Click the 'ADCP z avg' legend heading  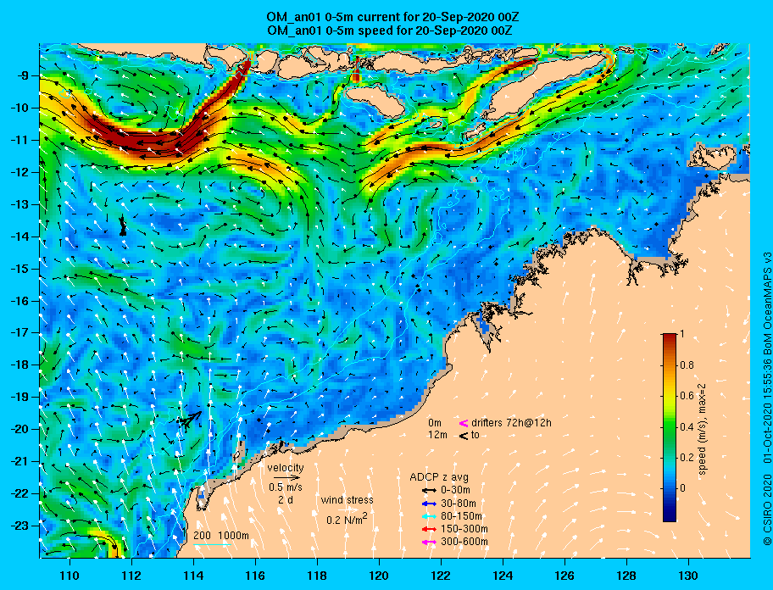(x=439, y=477)
